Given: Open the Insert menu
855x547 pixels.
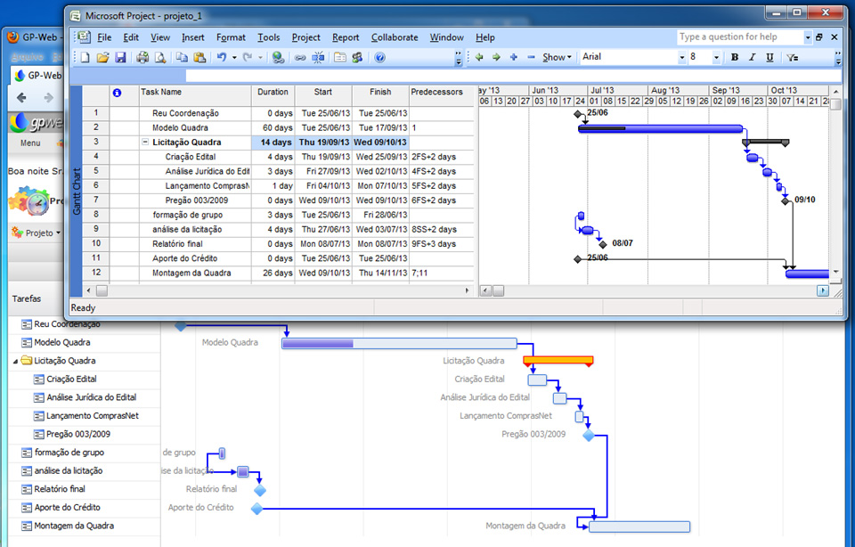Looking at the screenshot, I should 193,37.
